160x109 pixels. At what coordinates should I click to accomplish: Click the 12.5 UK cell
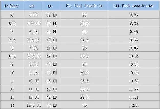tap(34, 105)
